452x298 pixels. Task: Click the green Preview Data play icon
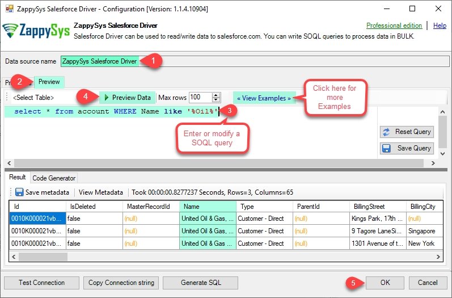[x=107, y=98]
